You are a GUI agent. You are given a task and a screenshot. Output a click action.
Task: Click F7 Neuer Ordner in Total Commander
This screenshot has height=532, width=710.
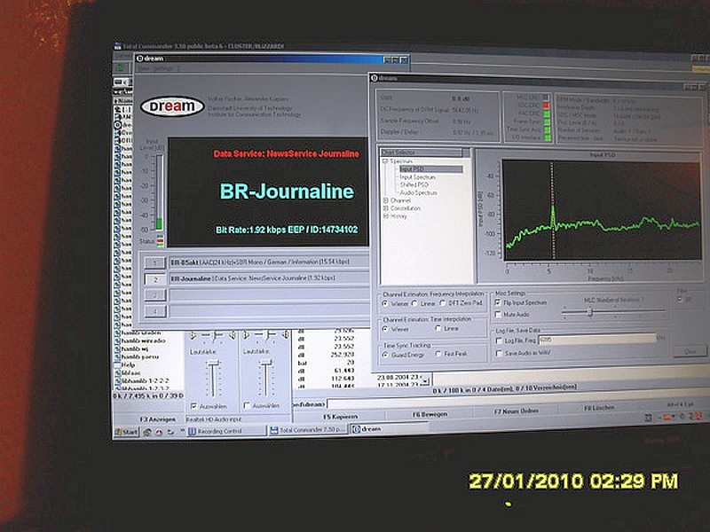[517, 411]
